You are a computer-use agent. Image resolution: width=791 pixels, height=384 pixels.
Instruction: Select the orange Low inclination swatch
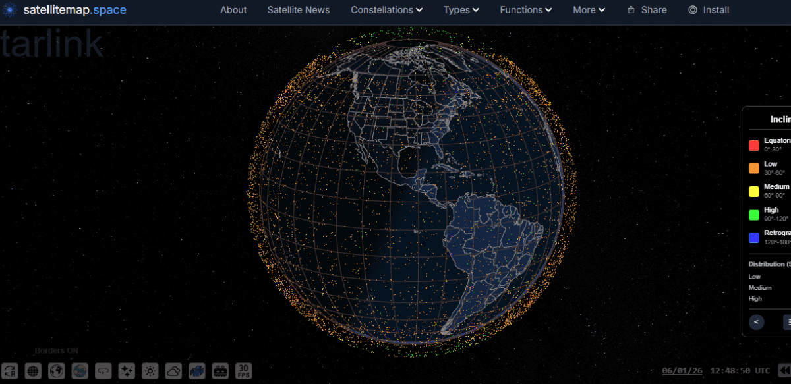pos(754,168)
